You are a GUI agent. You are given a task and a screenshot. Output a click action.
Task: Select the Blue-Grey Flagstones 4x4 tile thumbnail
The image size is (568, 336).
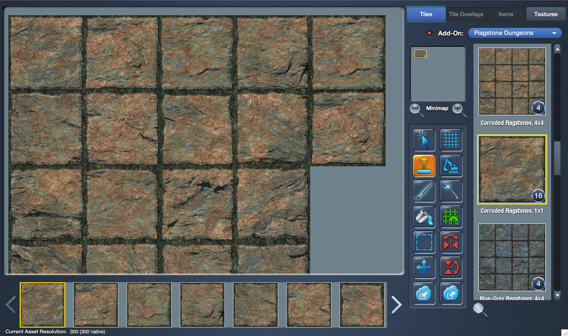512,257
